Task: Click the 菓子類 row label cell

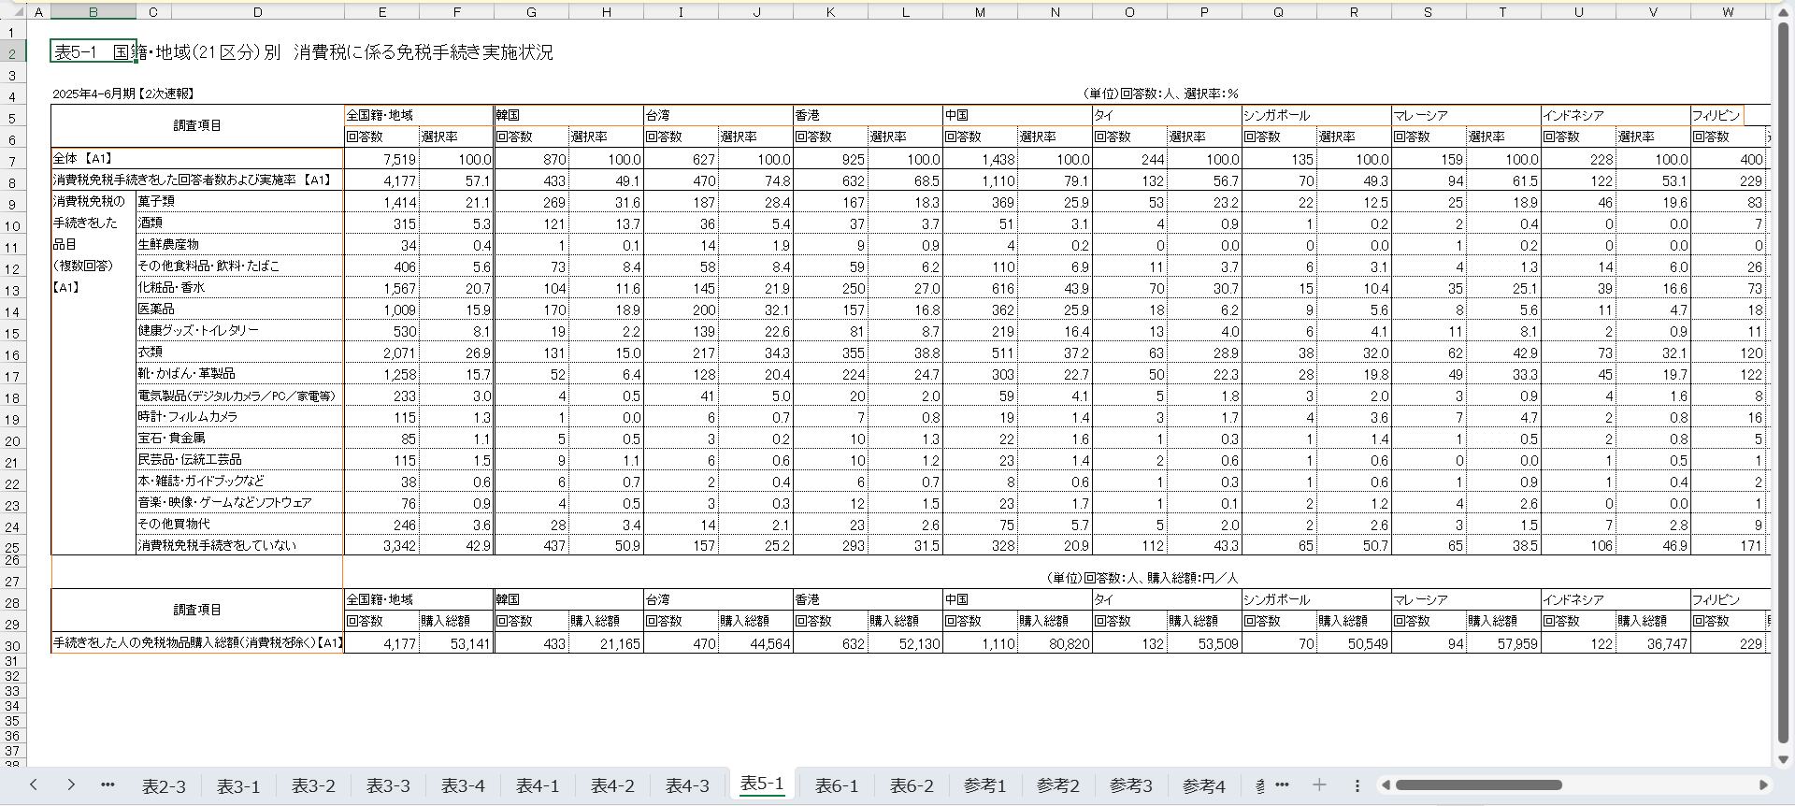Action: [239, 201]
